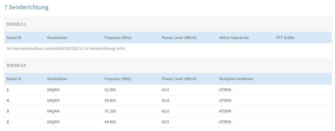
Task: Click Frequenz (MHz) header in DOCSIS 3.1 table
Action: tap(118, 38)
